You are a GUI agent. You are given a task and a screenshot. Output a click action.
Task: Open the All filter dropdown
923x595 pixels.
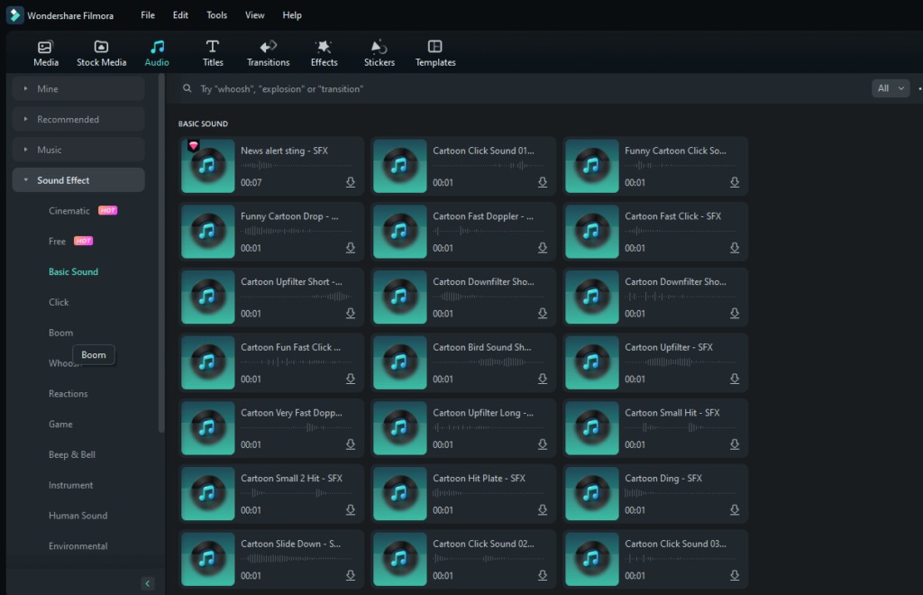coord(889,88)
